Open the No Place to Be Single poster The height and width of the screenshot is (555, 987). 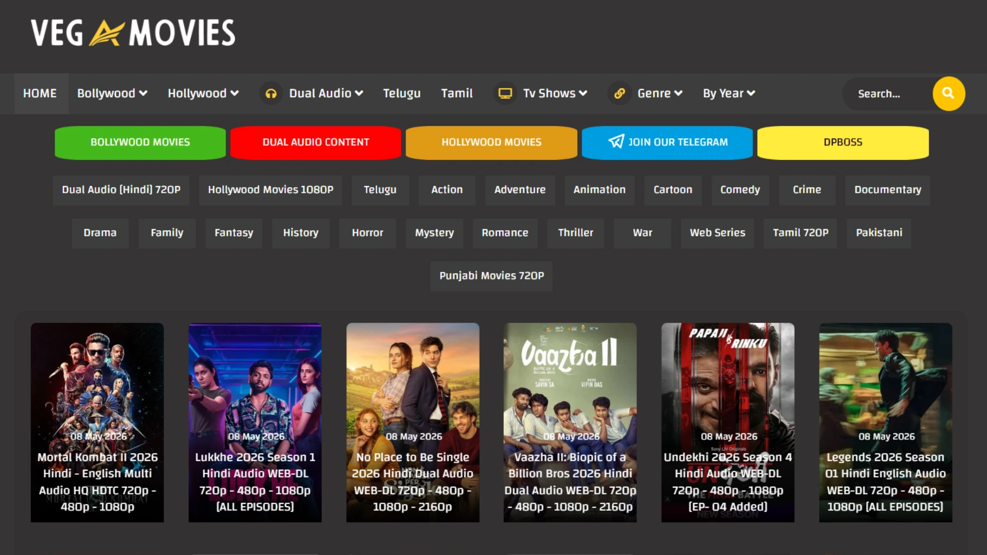point(413,422)
